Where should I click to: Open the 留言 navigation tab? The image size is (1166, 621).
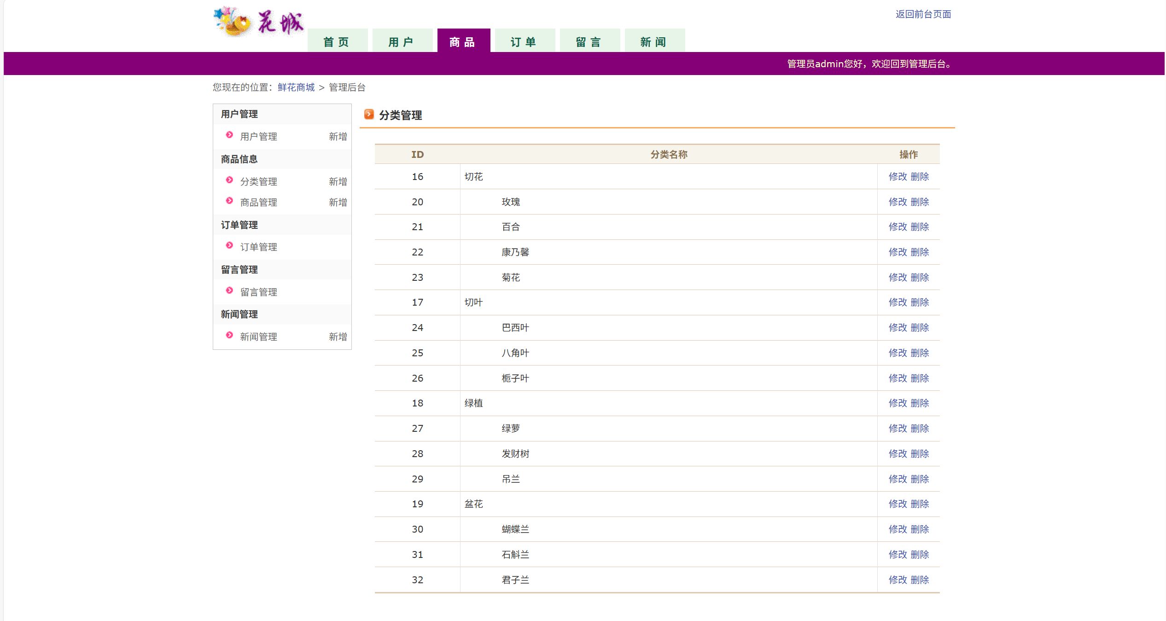(x=589, y=42)
